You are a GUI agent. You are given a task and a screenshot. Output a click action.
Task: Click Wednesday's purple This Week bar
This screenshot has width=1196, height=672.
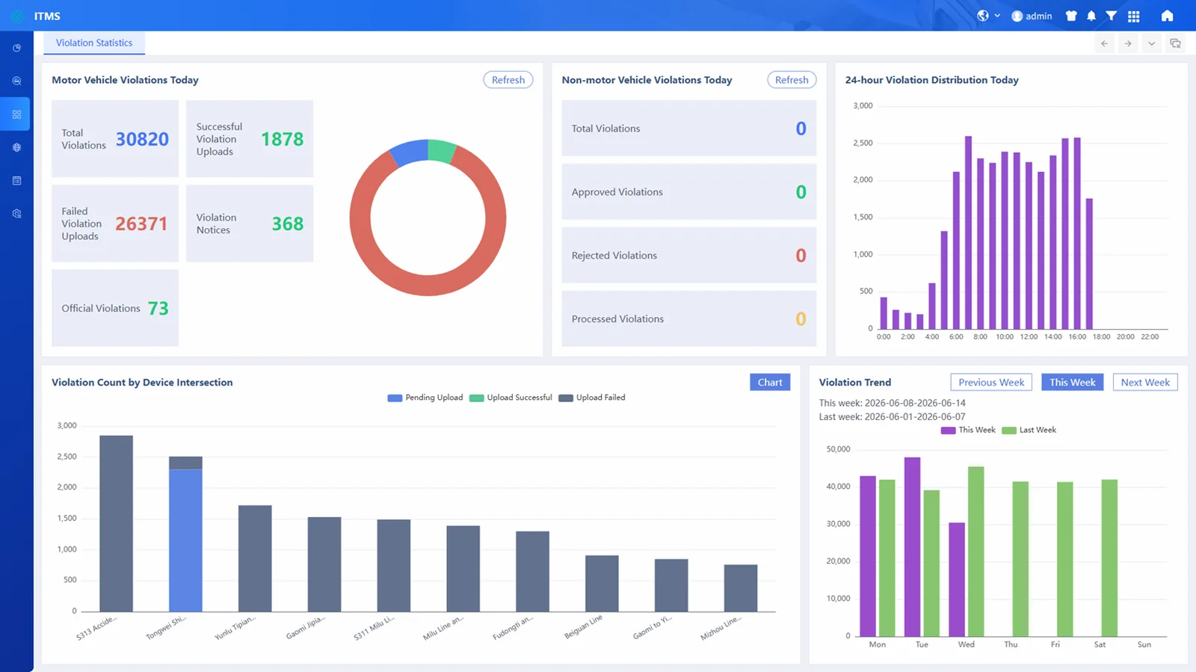click(x=957, y=579)
